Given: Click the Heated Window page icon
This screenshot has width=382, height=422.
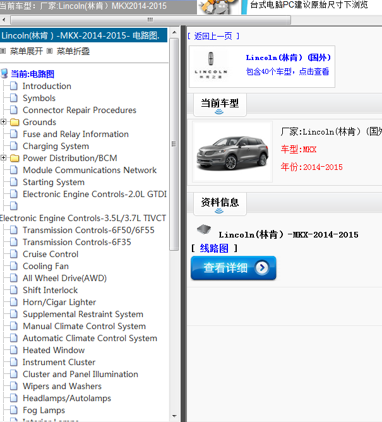Looking at the screenshot, I should click(14, 350).
